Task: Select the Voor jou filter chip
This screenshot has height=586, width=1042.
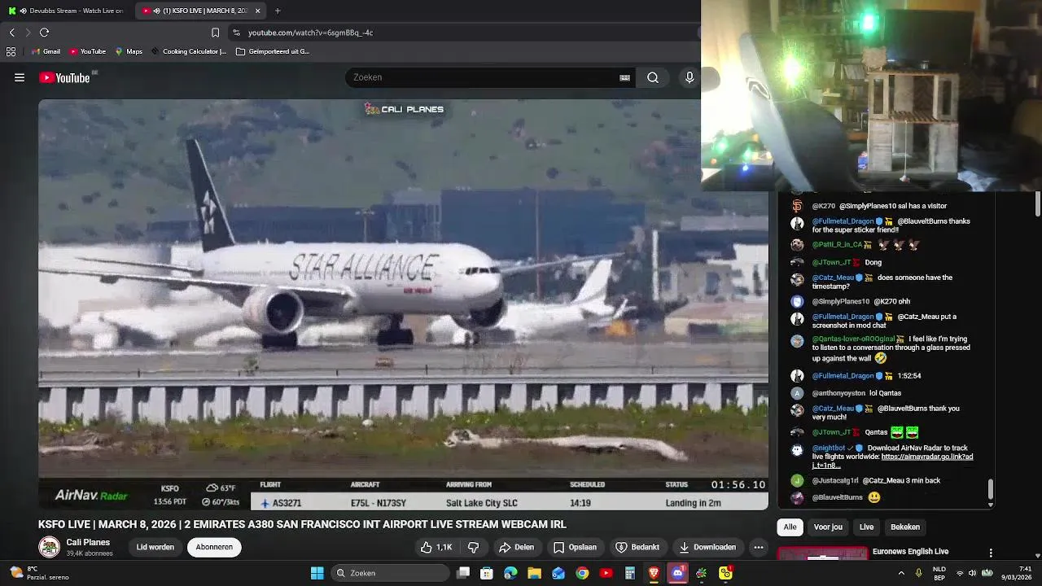Action: 828,527
